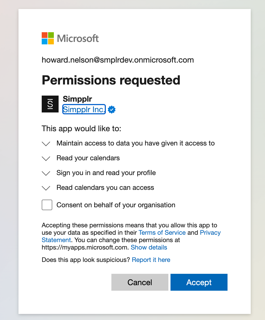Click the blue verified publisher badge
This screenshot has height=320, width=265.
pyautogui.click(x=111, y=109)
